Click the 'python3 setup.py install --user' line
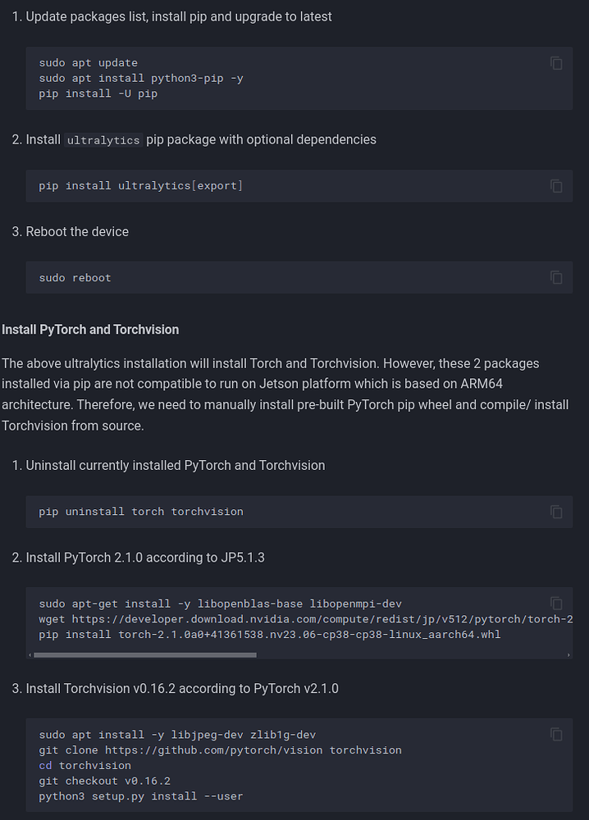Screen dimensions: 589x820 [x=140, y=796]
